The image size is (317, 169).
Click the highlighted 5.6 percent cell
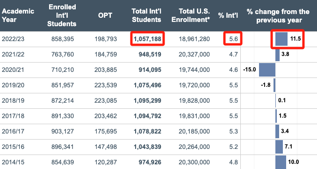pyautogui.click(x=233, y=38)
